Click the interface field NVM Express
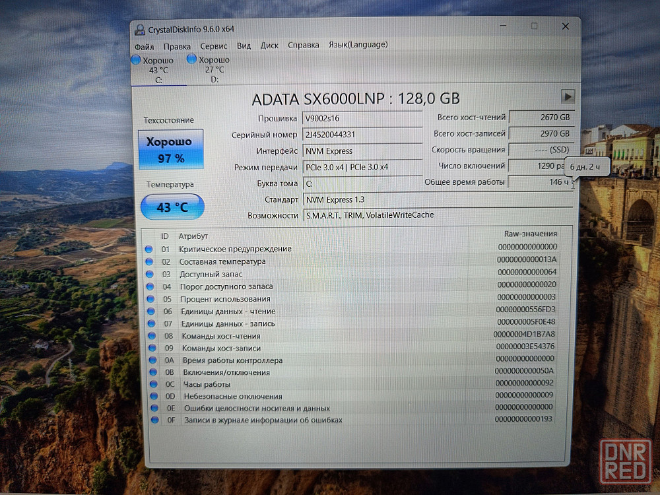 point(362,150)
